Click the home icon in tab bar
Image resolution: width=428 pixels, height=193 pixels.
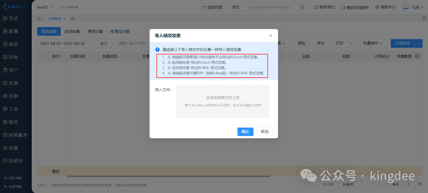[x=39, y=19]
